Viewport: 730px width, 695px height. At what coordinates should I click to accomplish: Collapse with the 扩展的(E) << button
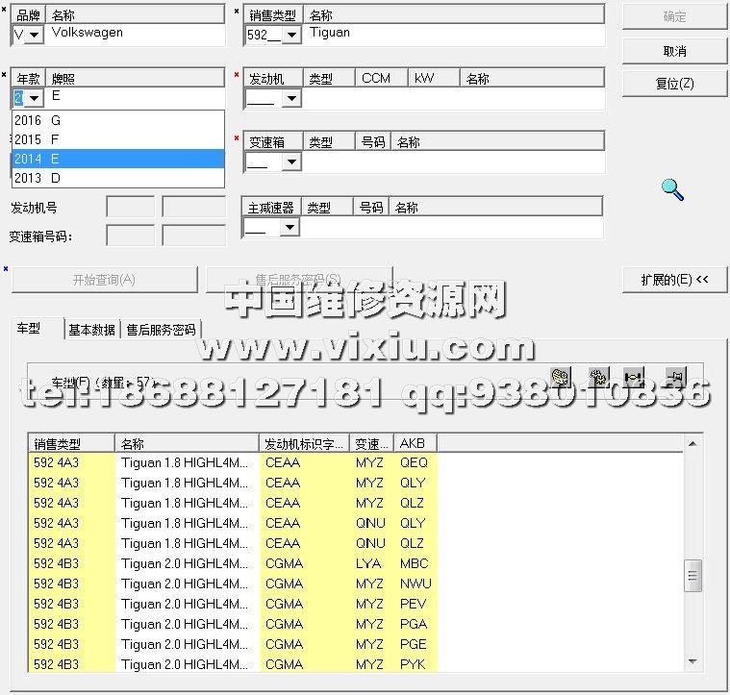click(x=674, y=280)
